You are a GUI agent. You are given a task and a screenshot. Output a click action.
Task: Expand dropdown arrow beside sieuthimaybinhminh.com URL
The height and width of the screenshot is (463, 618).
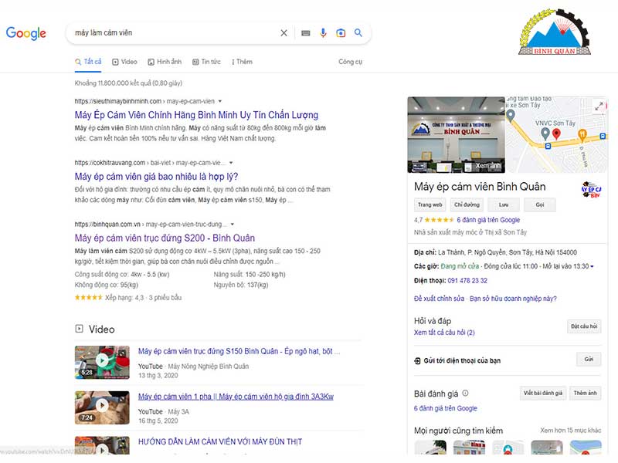click(220, 101)
